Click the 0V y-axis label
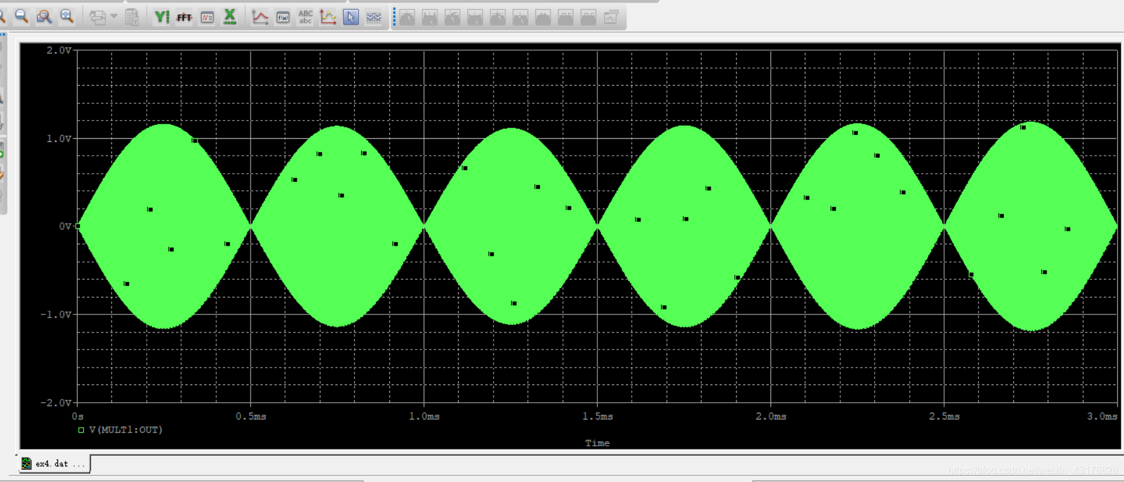Image resolution: width=1124 pixels, height=482 pixels. point(65,226)
